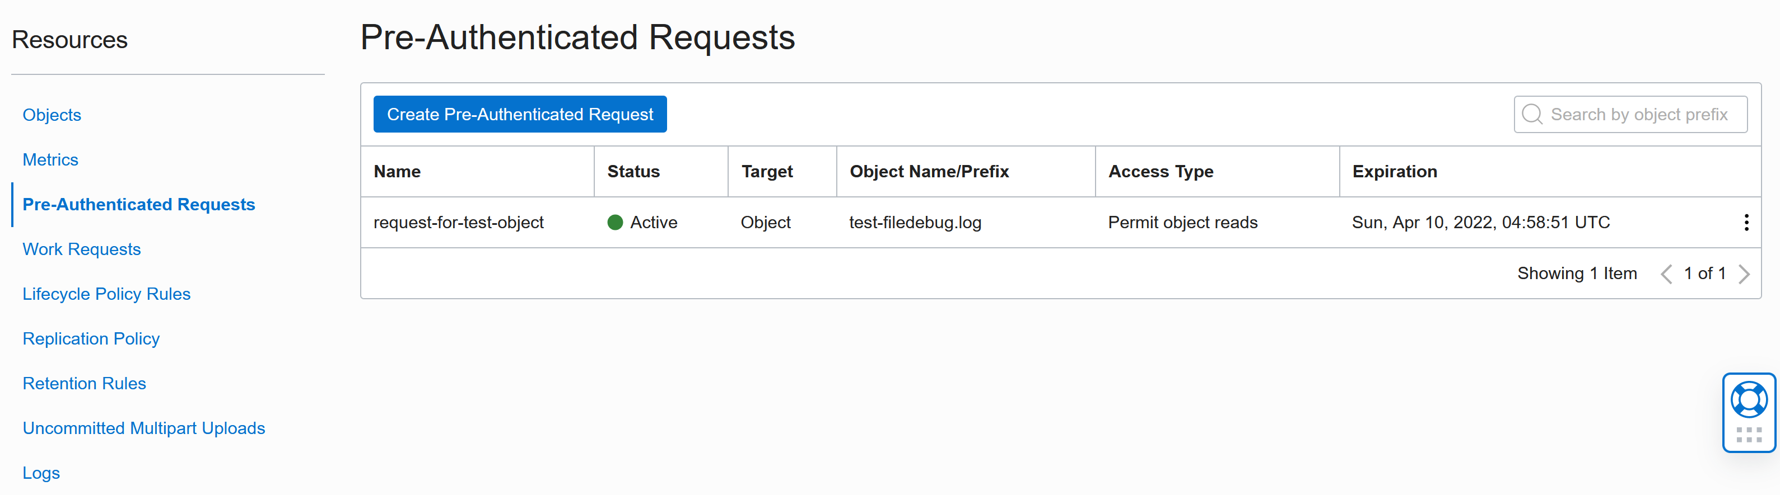The width and height of the screenshot is (1780, 495).
Task: Go to next page arrow
Action: pos(1744,274)
